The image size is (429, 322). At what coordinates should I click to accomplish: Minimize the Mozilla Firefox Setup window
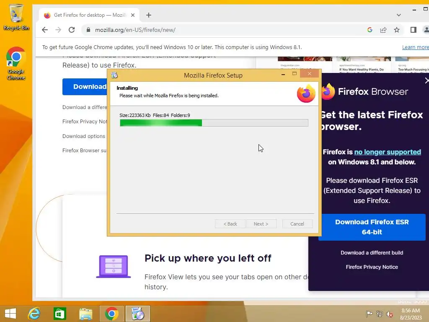pos(283,74)
